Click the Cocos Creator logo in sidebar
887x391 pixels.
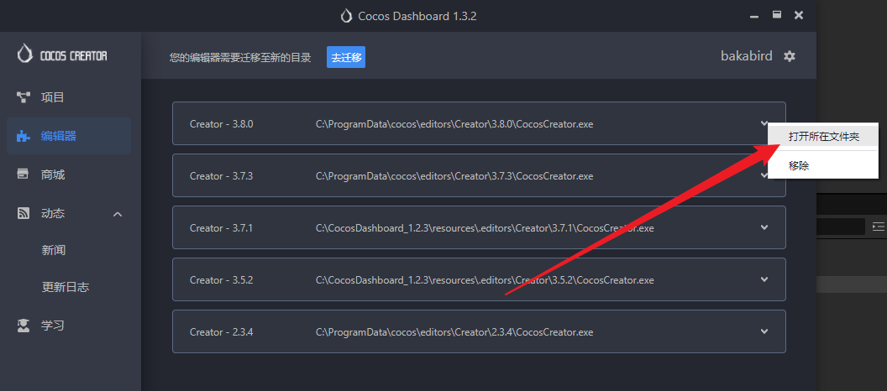click(62, 55)
